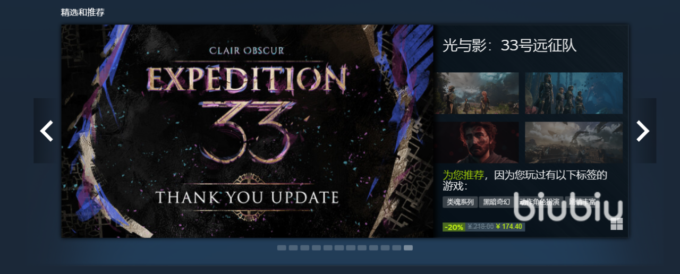
Task: Click the ¥ 174.40 discounted price
Action: point(509,227)
